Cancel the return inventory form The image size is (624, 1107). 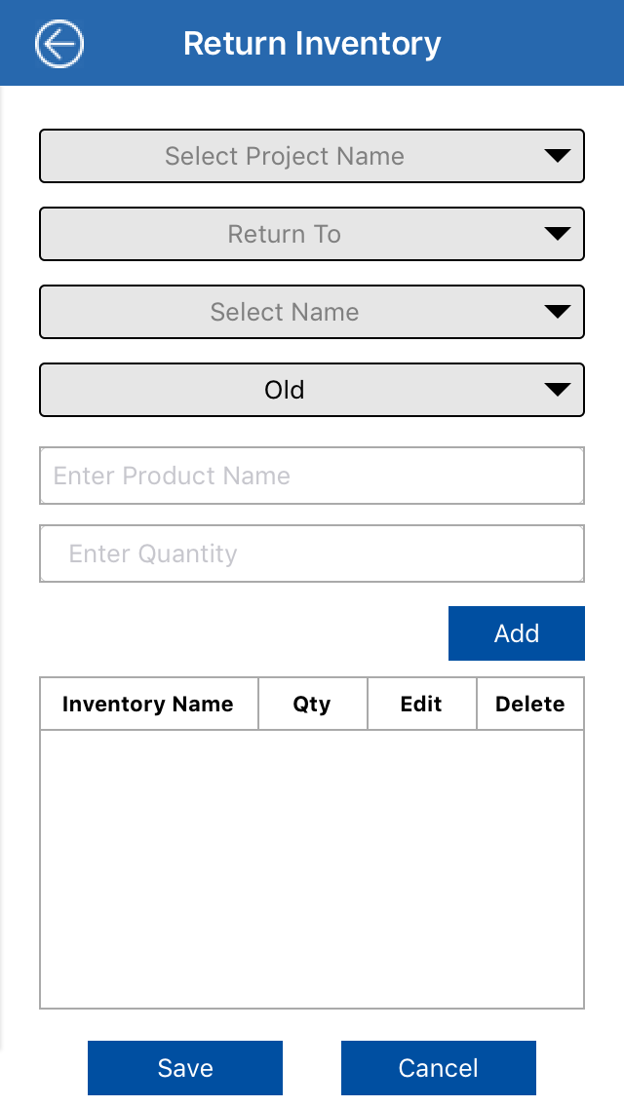coord(439,1068)
